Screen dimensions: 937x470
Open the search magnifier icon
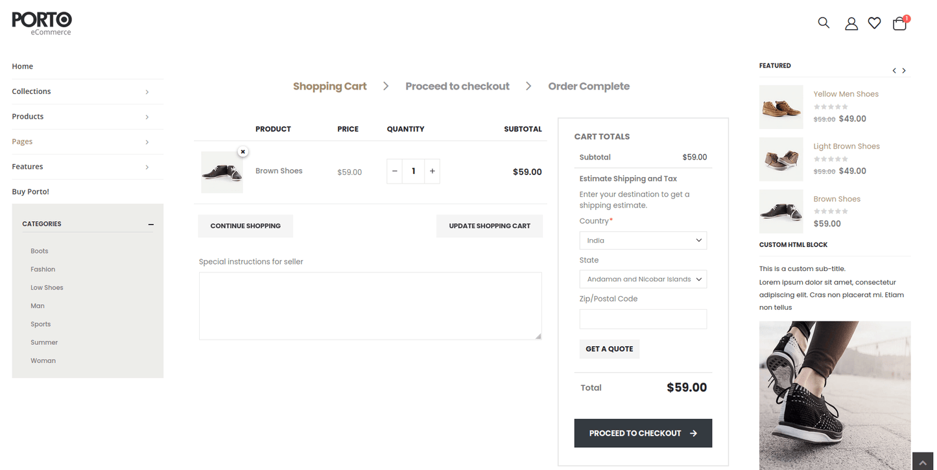coord(824,23)
